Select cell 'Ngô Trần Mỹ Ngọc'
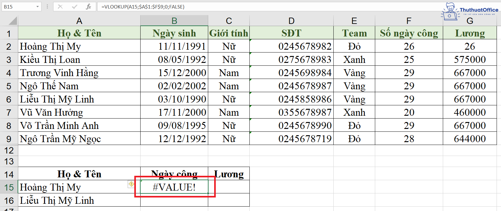The height and width of the screenshot is (211, 501). [79, 139]
